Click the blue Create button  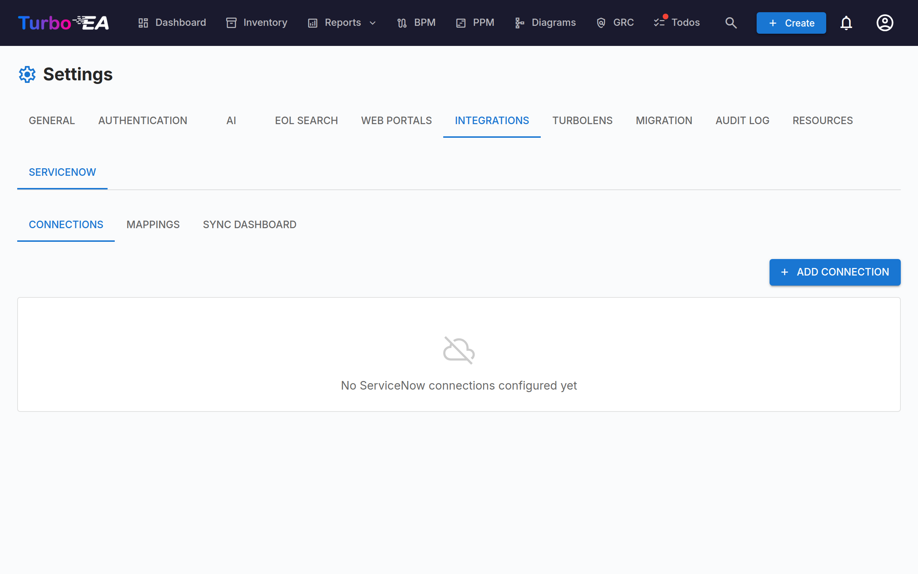pyautogui.click(x=791, y=23)
